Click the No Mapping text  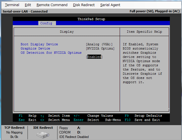(x=14, y=132)
